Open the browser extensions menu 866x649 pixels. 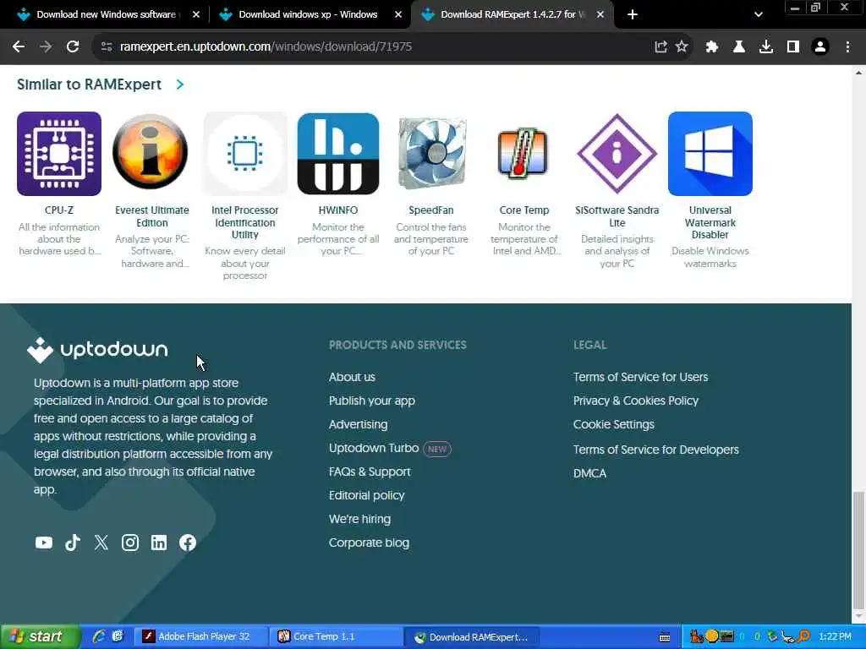click(x=712, y=46)
